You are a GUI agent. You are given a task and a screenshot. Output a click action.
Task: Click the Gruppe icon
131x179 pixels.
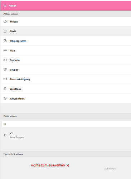click(5, 69)
